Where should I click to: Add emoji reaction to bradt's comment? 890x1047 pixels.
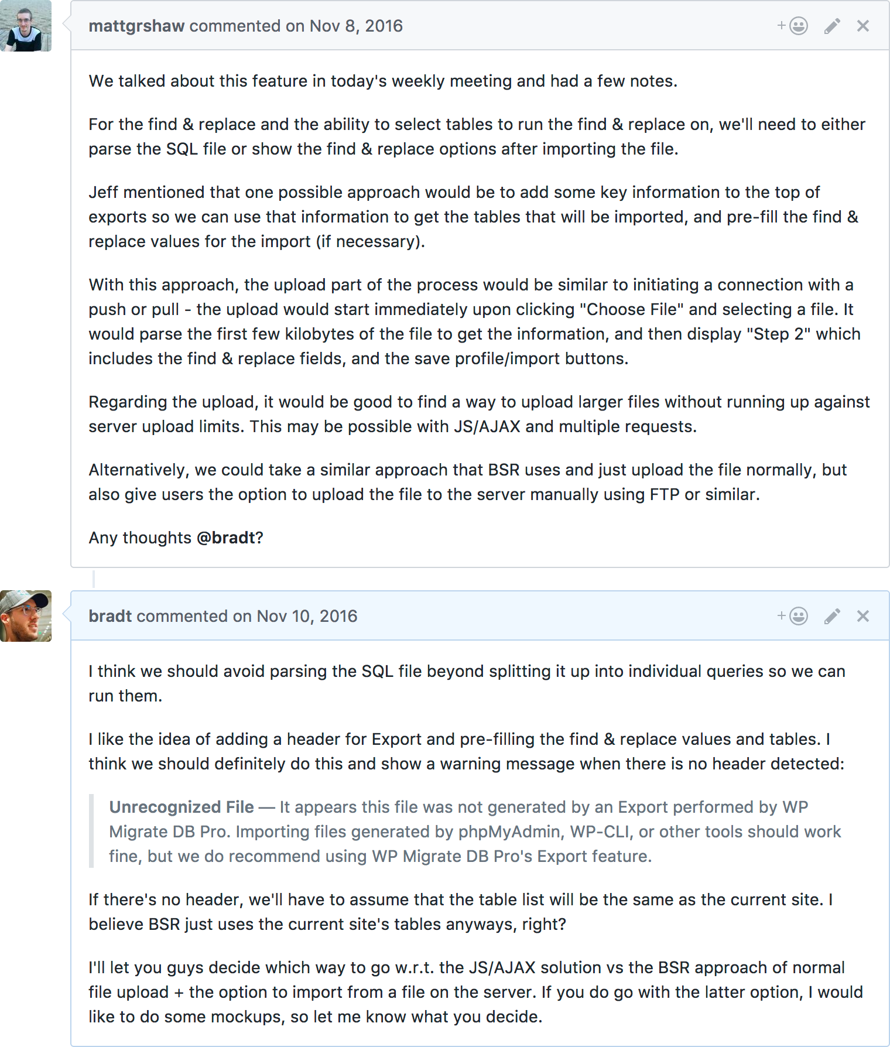click(x=792, y=616)
